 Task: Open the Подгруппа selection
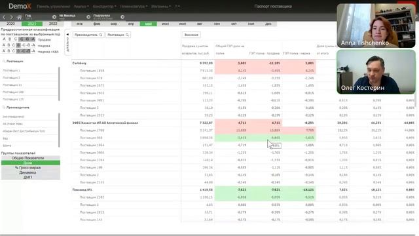coord(105,17)
